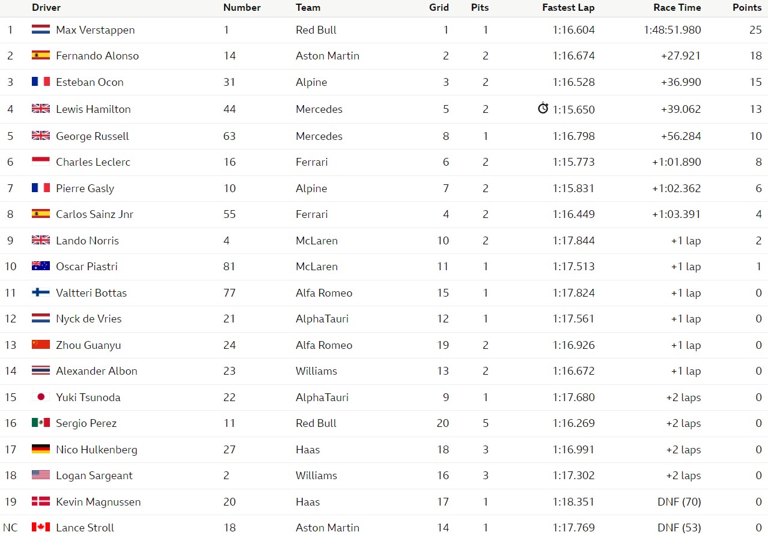
Task: Click the Australian flag beside Oscar Piastri
Action: (x=41, y=266)
